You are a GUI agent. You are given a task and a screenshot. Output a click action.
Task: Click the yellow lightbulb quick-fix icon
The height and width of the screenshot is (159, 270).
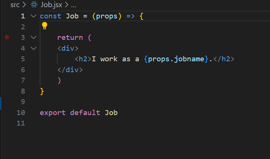click(45, 26)
